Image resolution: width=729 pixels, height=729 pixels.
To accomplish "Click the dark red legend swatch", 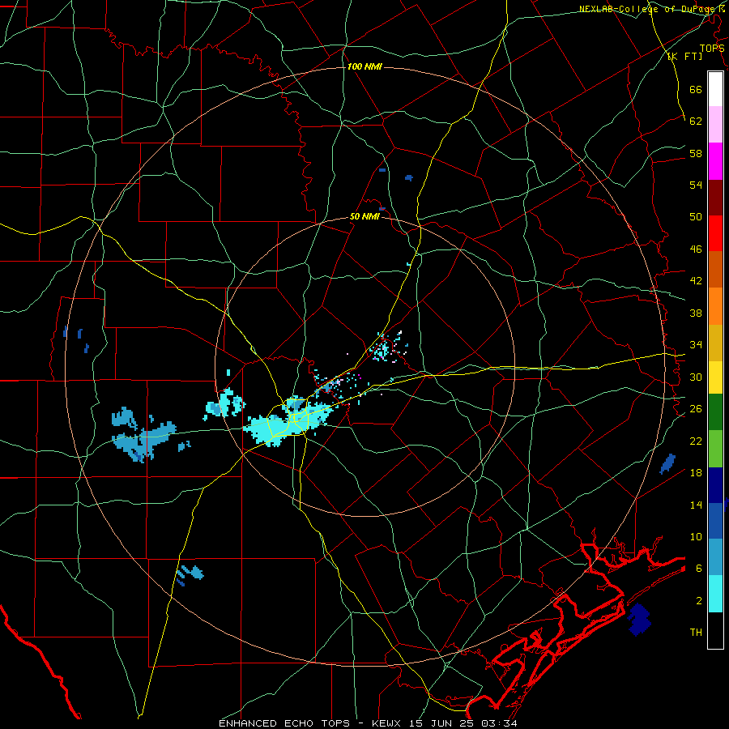I will tap(715, 198).
